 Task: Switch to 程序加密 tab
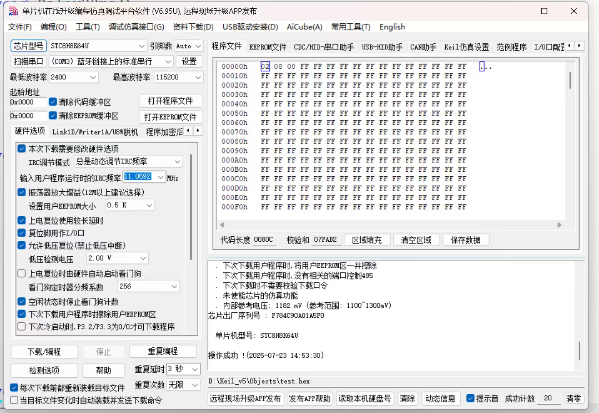click(164, 132)
